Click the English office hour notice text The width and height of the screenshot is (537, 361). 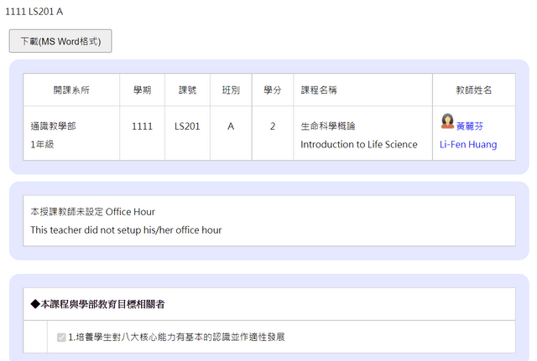click(x=126, y=230)
